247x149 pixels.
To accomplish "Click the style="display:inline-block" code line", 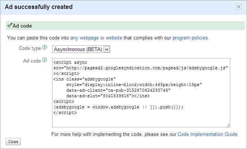I will click(134, 85).
